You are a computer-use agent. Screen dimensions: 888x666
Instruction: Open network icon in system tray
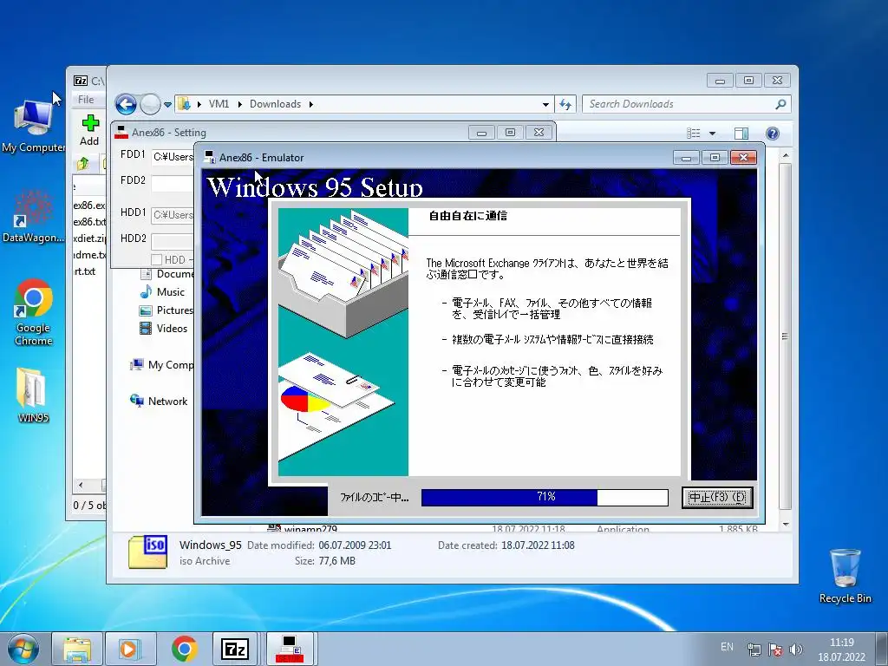[754, 650]
